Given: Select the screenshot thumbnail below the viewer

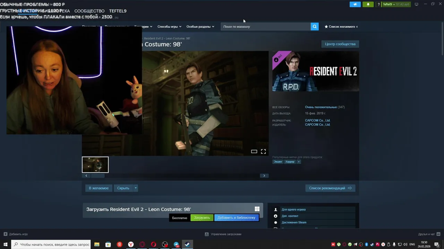Looking at the screenshot, I should [x=95, y=165].
